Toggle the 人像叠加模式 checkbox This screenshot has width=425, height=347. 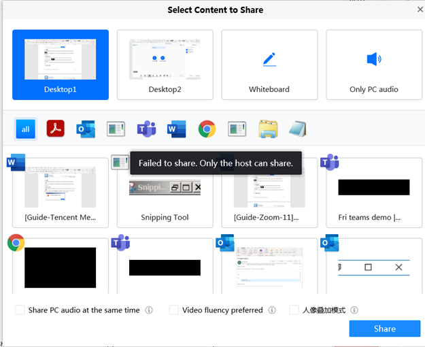[294, 310]
